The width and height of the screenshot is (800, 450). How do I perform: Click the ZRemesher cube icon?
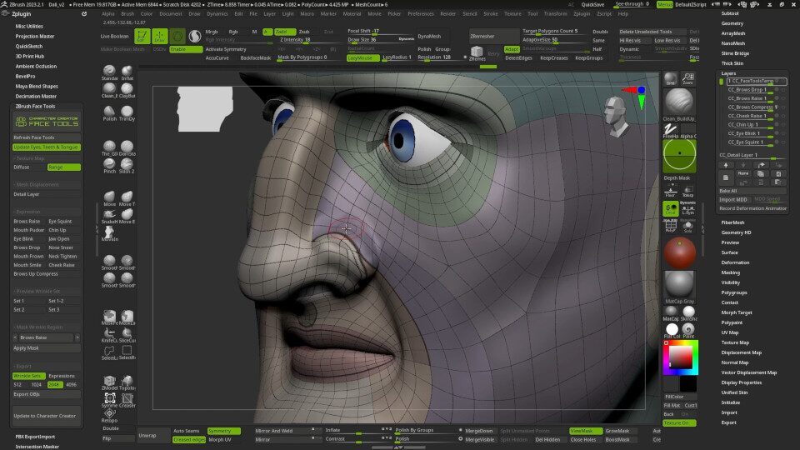coord(477,52)
